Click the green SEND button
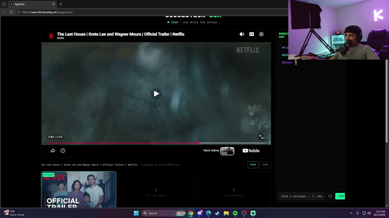 pos(340,196)
